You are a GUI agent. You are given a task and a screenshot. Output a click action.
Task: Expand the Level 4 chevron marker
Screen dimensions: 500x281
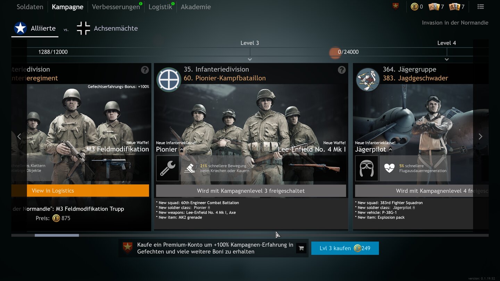[447, 59]
